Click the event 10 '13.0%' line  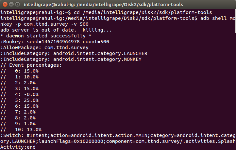(21, 130)
